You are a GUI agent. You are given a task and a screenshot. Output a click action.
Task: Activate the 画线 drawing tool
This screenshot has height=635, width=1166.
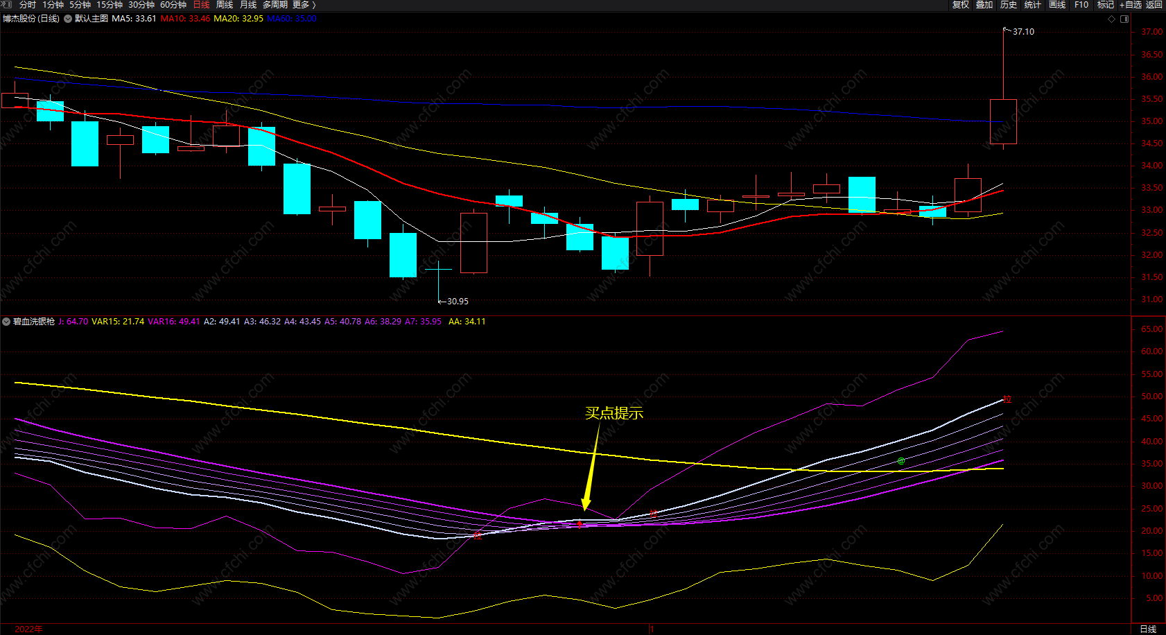[x=1057, y=5]
